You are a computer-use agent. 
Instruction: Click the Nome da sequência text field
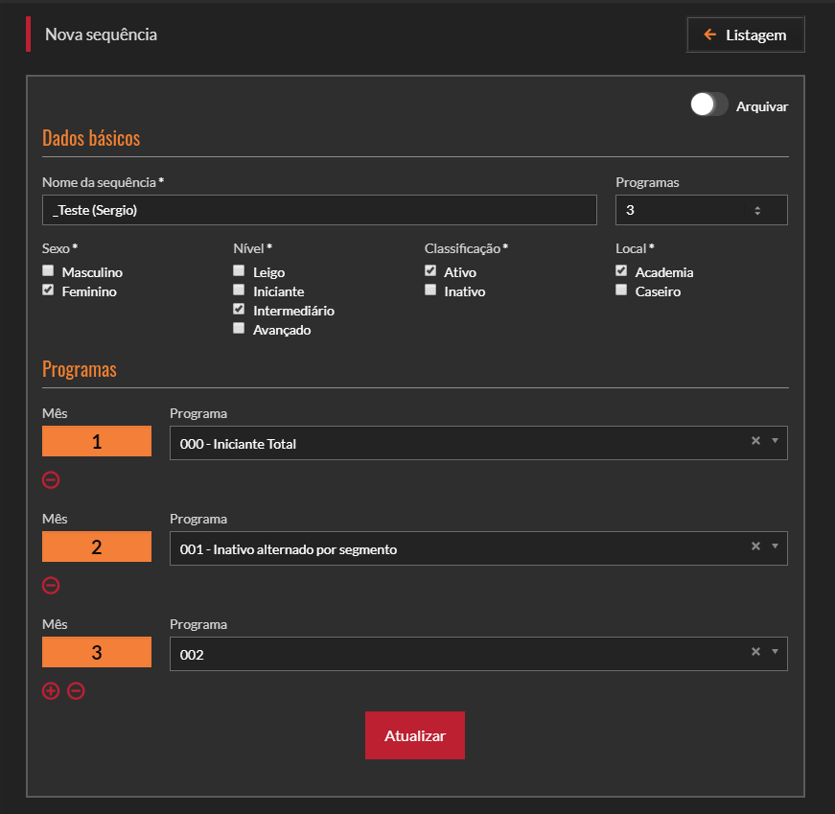tap(319, 210)
